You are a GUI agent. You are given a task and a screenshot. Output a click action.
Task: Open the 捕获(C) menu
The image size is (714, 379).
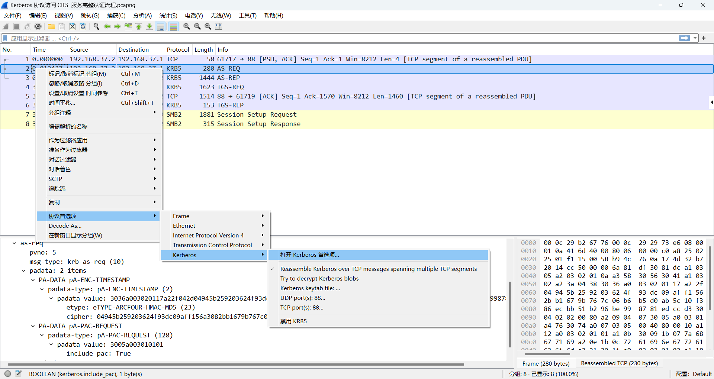(x=116, y=16)
